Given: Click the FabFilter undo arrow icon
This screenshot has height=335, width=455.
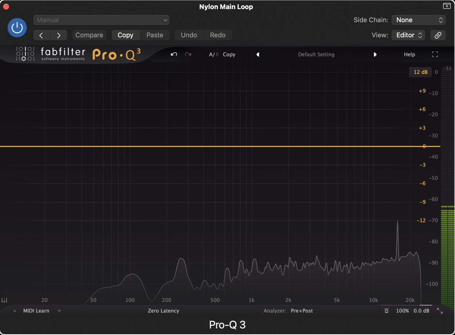Looking at the screenshot, I should (174, 54).
